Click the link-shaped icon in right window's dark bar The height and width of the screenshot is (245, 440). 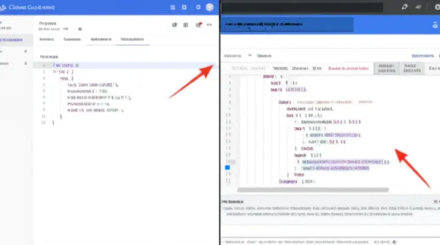[404, 7]
